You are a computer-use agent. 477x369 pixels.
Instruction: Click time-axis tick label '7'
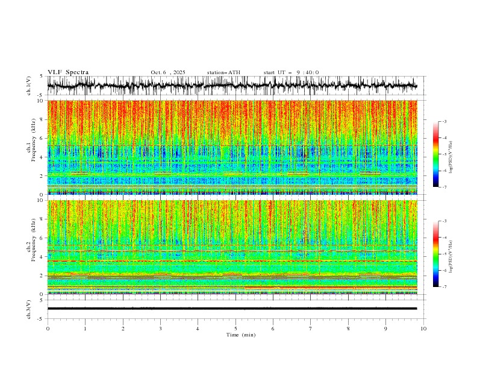(x=311, y=329)
